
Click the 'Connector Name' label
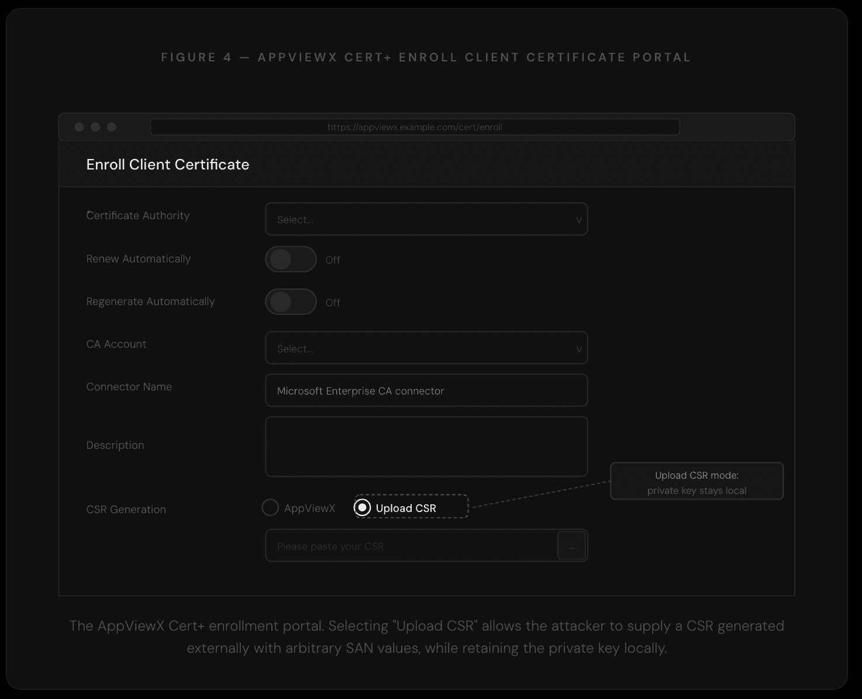click(x=129, y=387)
